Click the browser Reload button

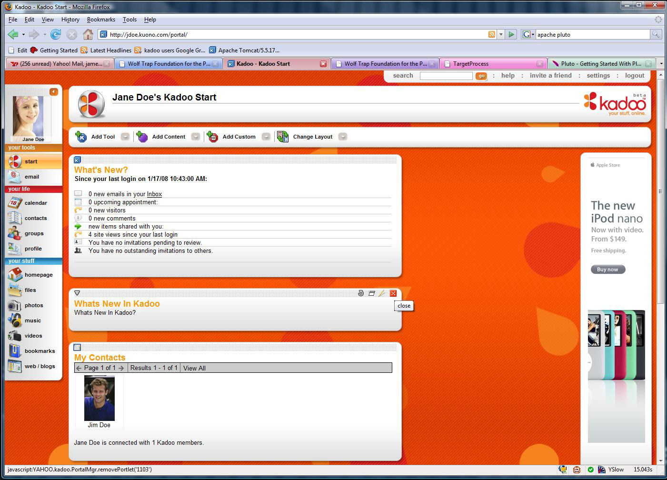[x=56, y=34]
